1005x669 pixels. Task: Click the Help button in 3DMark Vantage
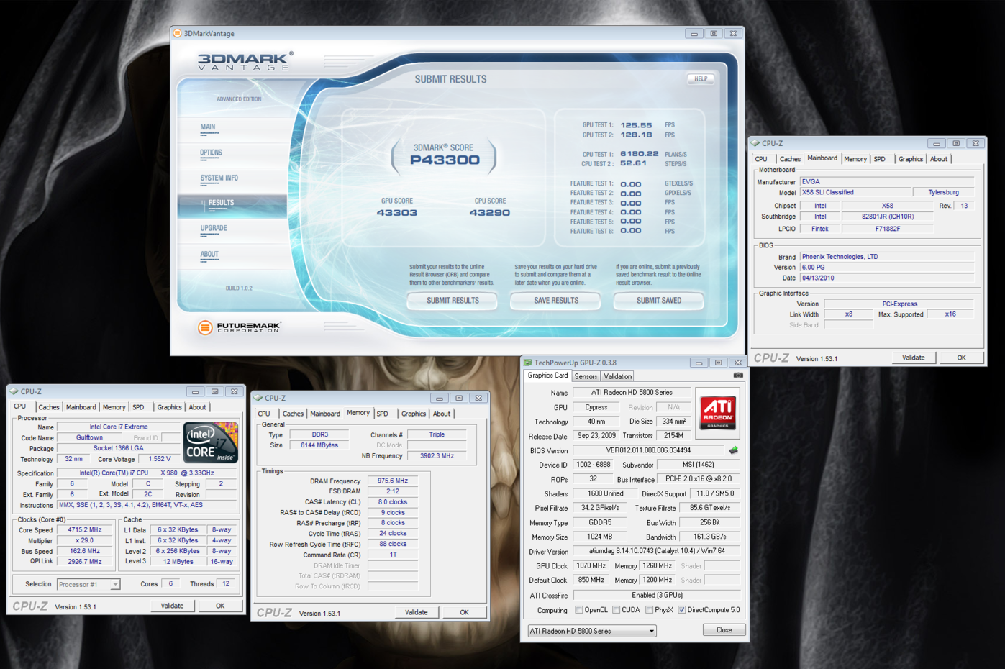[x=701, y=79]
